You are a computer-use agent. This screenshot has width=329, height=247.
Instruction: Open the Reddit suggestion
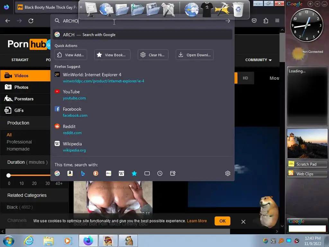click(x=142, y=129)
